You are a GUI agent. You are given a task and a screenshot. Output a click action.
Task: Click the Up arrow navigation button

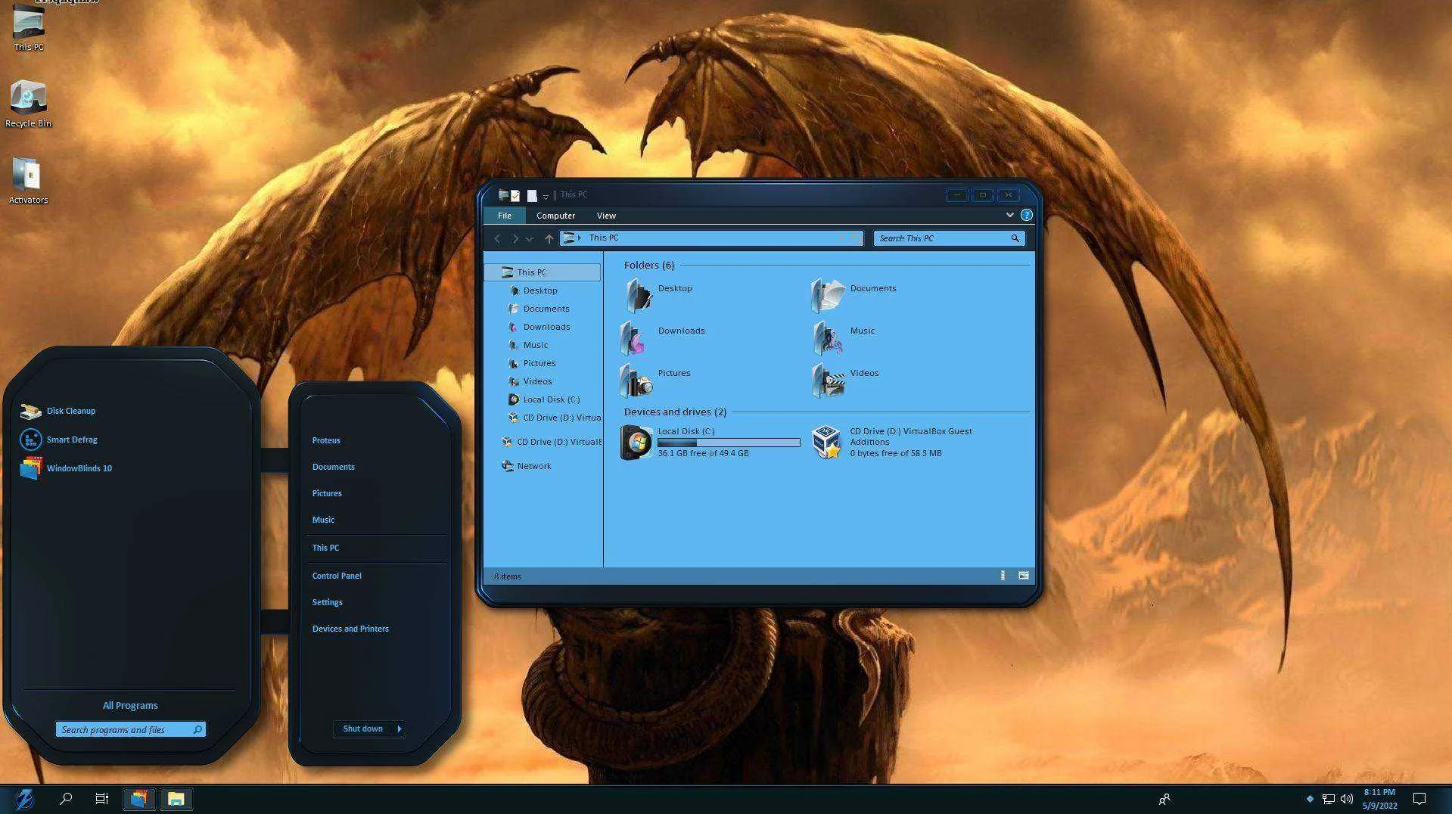(549, 239)
